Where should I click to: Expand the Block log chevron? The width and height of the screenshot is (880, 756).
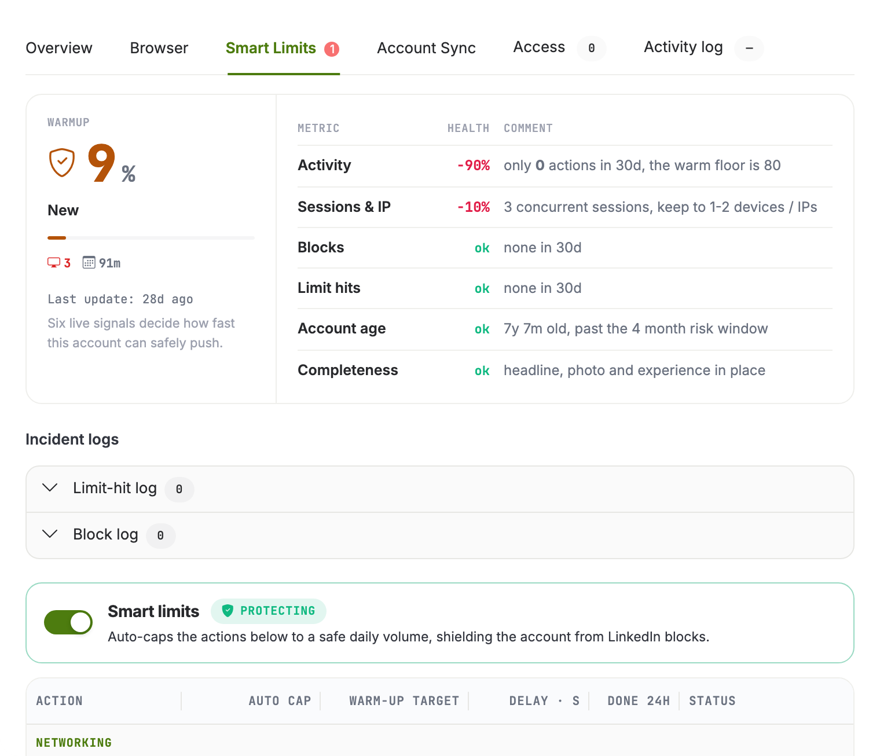click(50, 534)
